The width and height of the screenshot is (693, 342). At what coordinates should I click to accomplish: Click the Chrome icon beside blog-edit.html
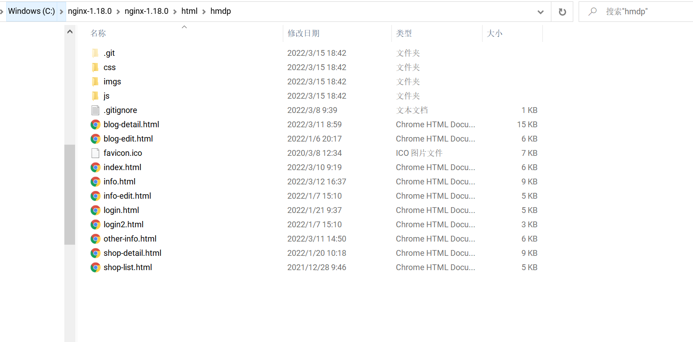click(x=95, y=139)
